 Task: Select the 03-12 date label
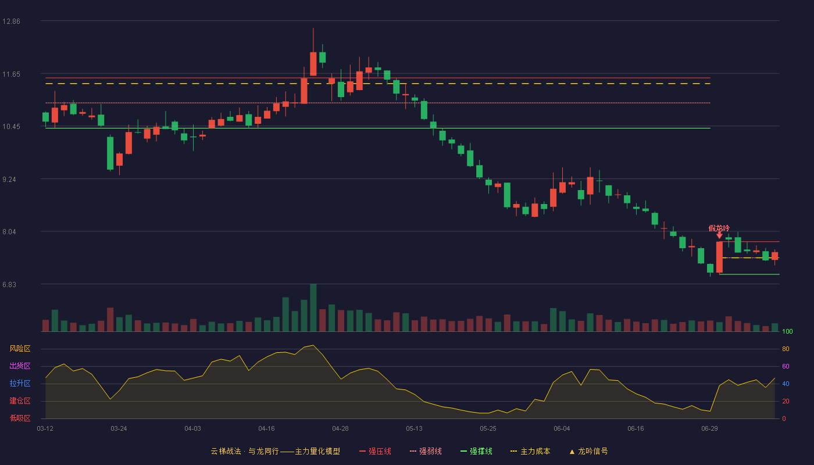click(45, 428)
